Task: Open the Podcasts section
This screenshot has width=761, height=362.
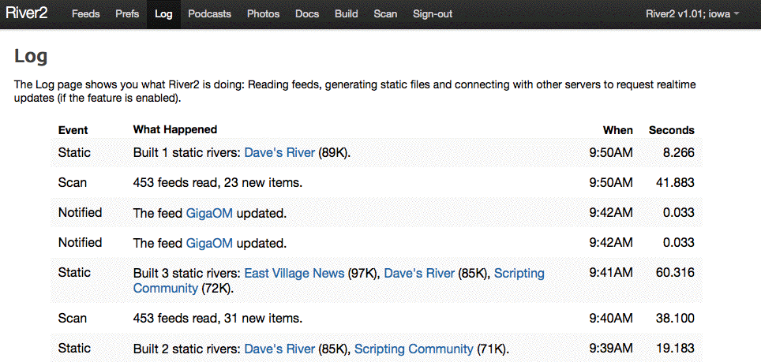Action: 210,14
